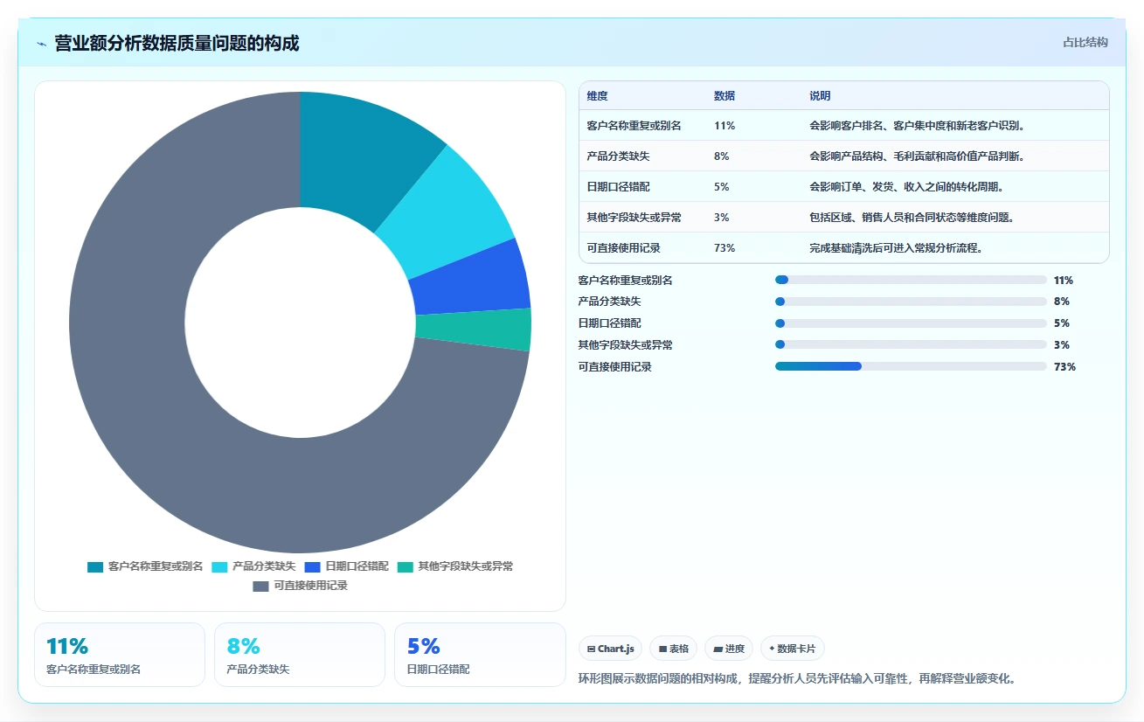Image resolution: width=1144 pixels, height=722 pixels.
Task: Click the 说明 column header
Action: pyautogui.click(x=820, y=95)
